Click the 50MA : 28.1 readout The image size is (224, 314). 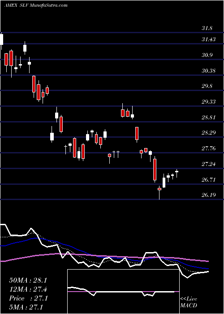click(28, 280)
